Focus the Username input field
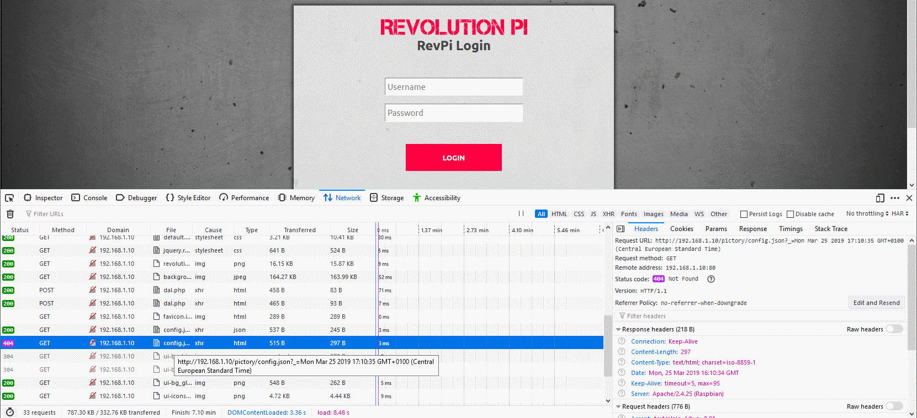The image size is (917, 418). tap(454, 87)
